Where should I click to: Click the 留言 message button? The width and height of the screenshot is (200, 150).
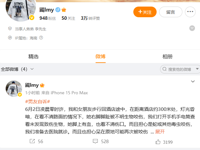click(x=171, y=12)
